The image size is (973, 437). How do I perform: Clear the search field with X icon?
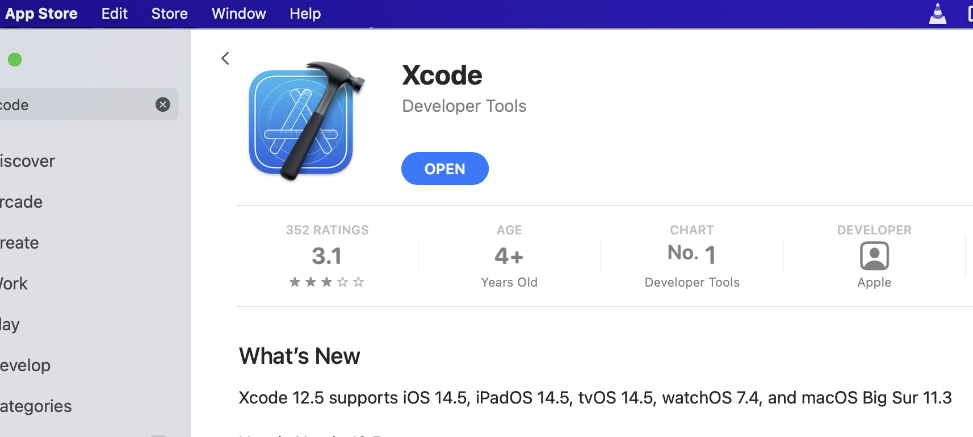tap(163, 104)
